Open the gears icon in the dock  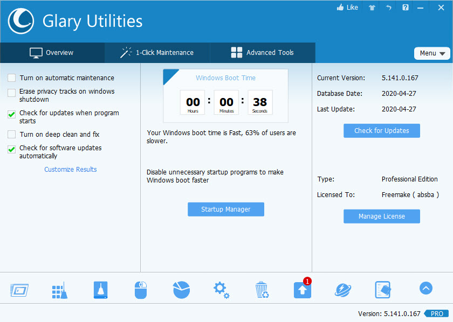pyautogui.click(x=222, y=290)
